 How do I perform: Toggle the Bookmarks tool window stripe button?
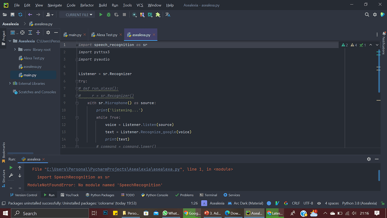pos(3,152)
